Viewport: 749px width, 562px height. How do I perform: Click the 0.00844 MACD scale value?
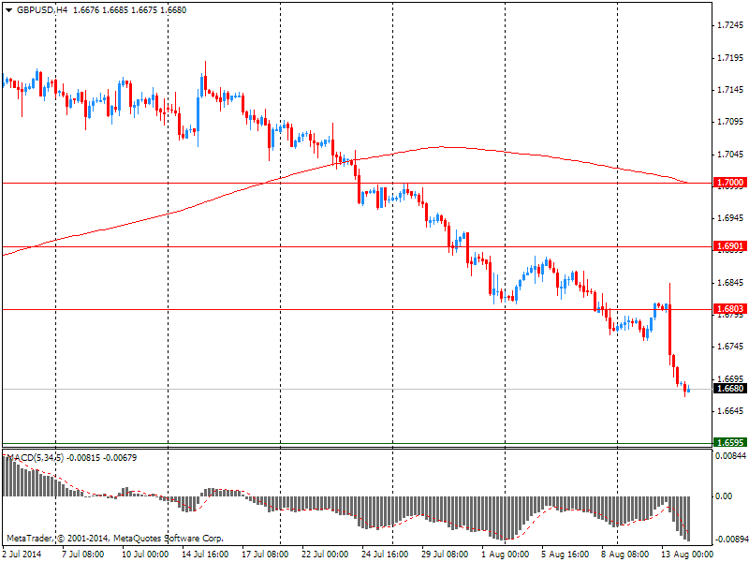730,456
